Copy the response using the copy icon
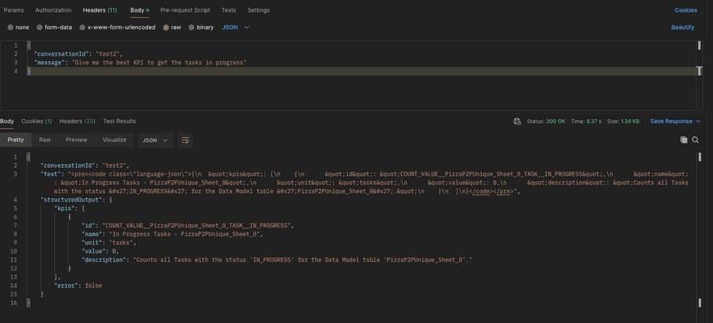The height and width of the screenshot is (323, 713). pyautogui.click(x=683, y=140)
